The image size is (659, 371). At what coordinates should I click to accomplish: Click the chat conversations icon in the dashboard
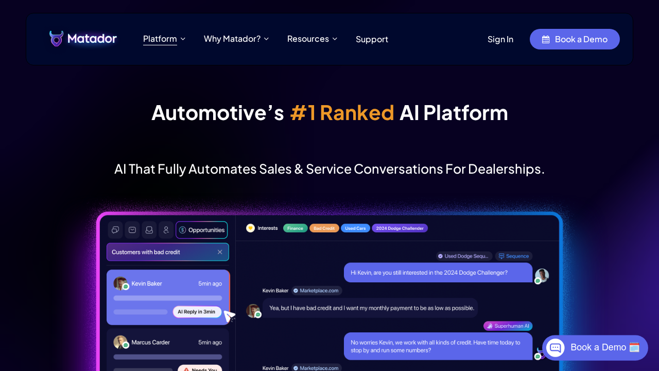(x=115, y=230)
